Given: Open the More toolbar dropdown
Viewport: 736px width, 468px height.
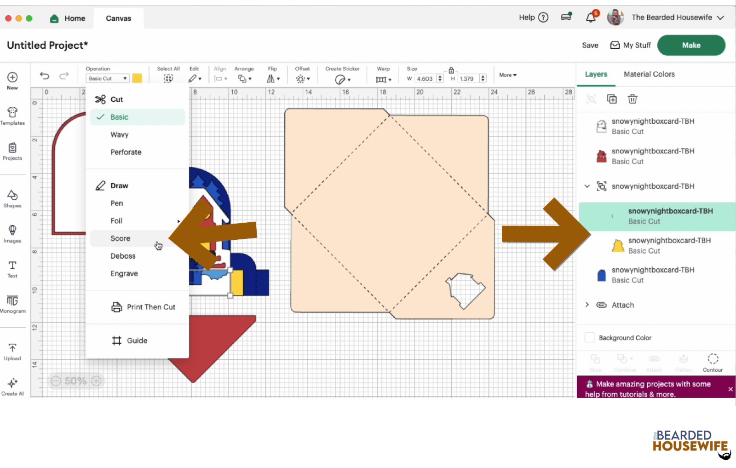Looking at the screenshot, I should click(508, 75).
